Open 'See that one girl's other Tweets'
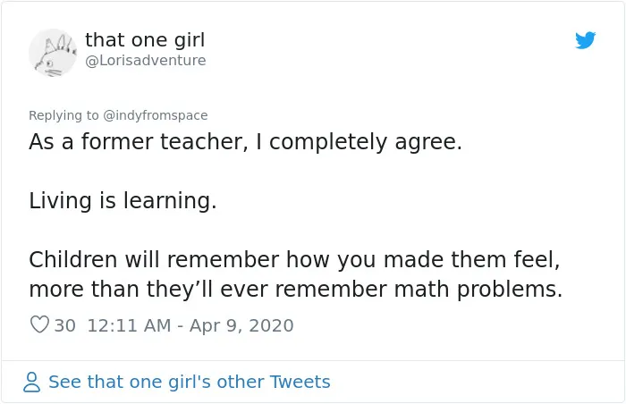Image resolution: width=626 pixels, height=404 pixels. [190, 382]
